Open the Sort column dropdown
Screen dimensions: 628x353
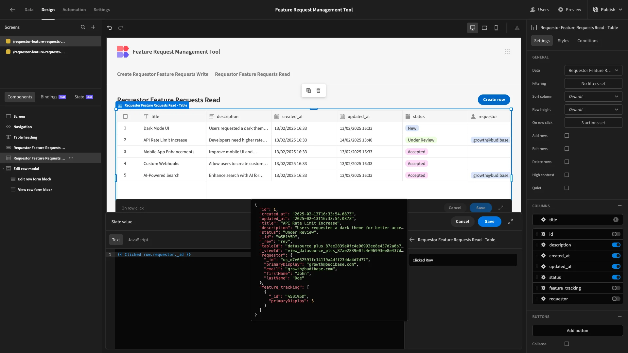point(593,96)
